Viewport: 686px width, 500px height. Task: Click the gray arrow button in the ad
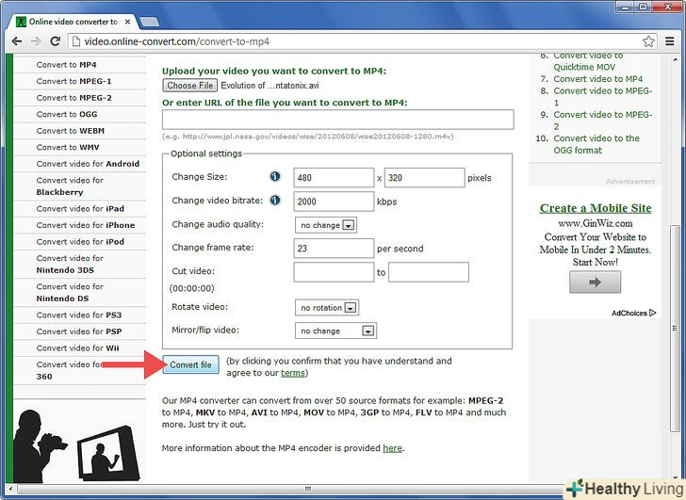595,282
